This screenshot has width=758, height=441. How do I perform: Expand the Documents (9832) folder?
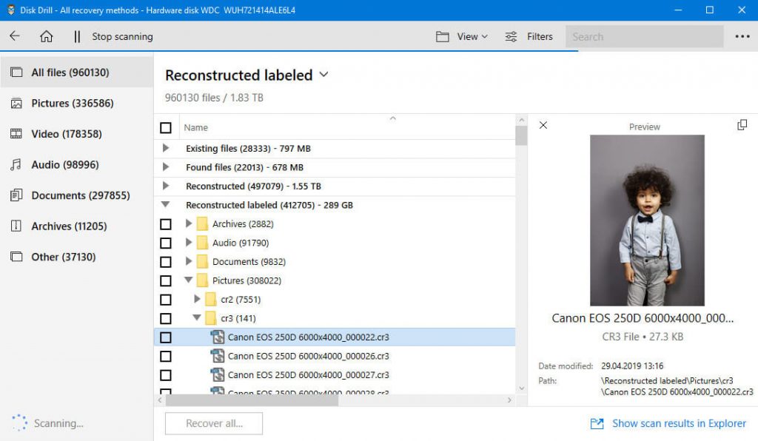tap(189, 261)
